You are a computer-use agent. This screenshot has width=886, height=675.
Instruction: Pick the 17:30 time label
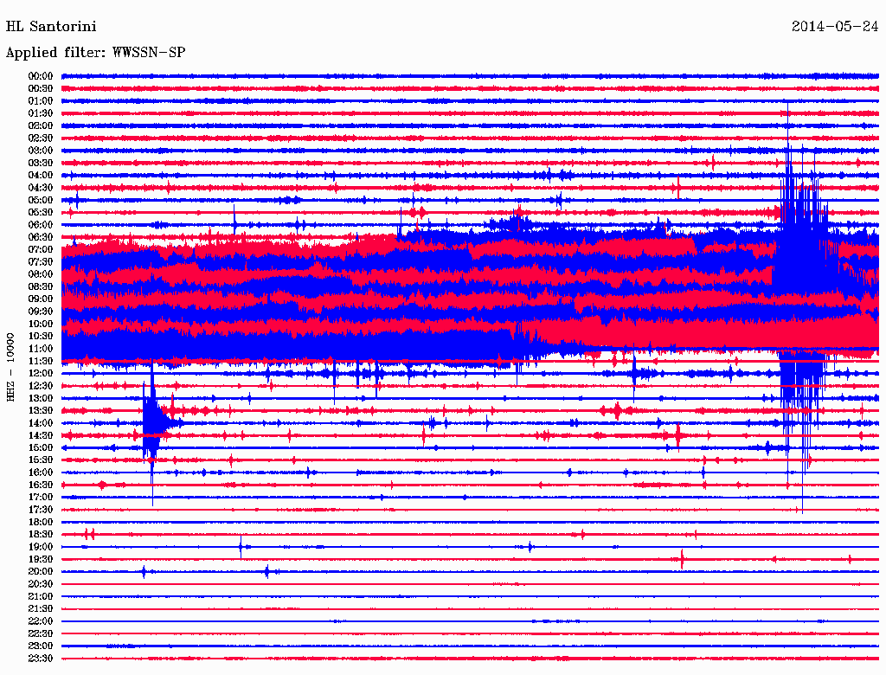41,510
